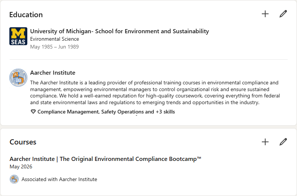This screenshot has height=196, width=297.
Task: Click small Aarcher logo under Courses
Action: coord(14,179)
